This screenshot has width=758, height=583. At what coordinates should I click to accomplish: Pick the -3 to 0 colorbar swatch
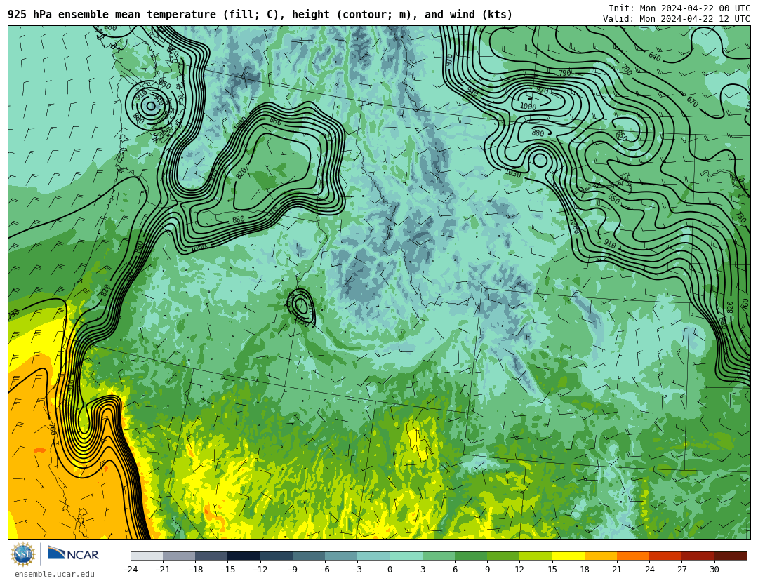click(373, 556)
